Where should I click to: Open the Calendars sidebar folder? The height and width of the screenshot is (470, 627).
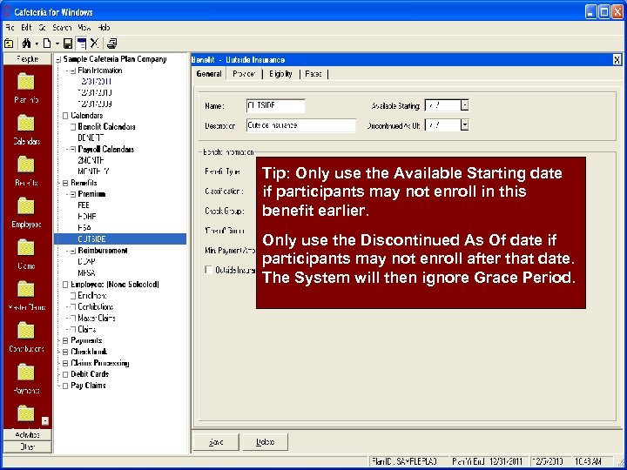click(x=26, y=130)
